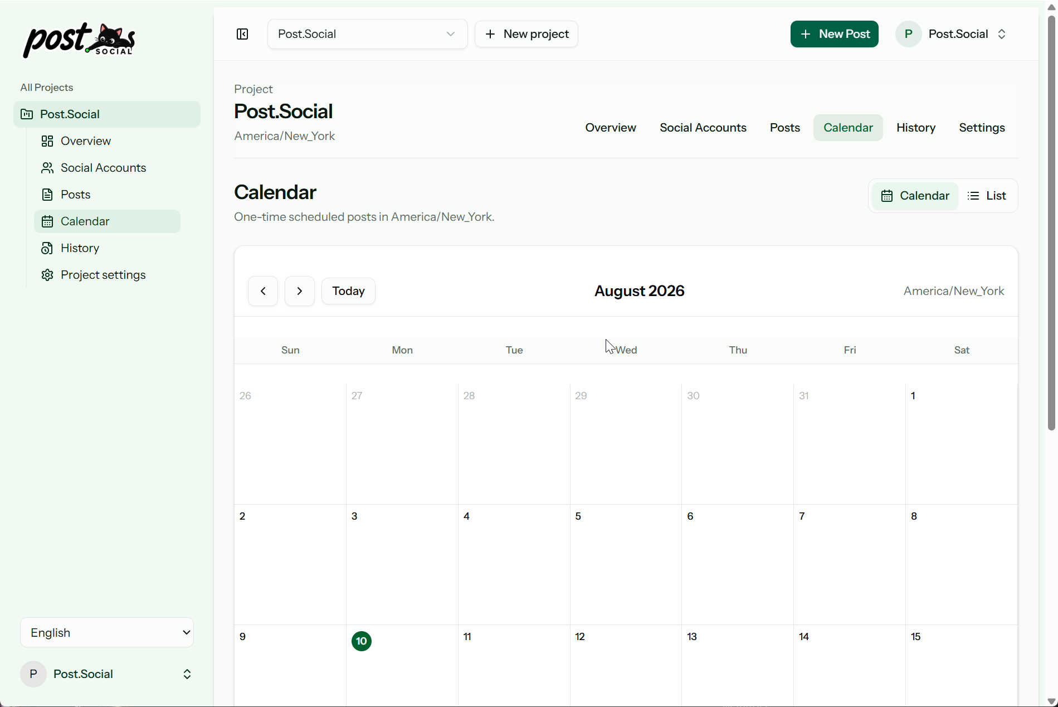The image size is (1058, 707).
Task: Jump to Today
Action: [348, 291]
